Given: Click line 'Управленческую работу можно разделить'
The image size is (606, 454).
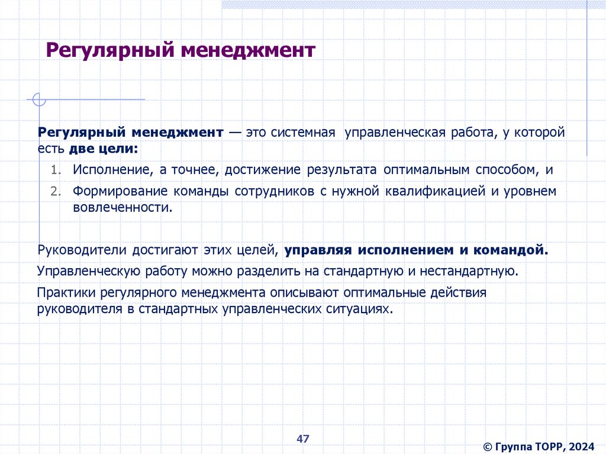Looking at the screenshot, I should point(278,271).
